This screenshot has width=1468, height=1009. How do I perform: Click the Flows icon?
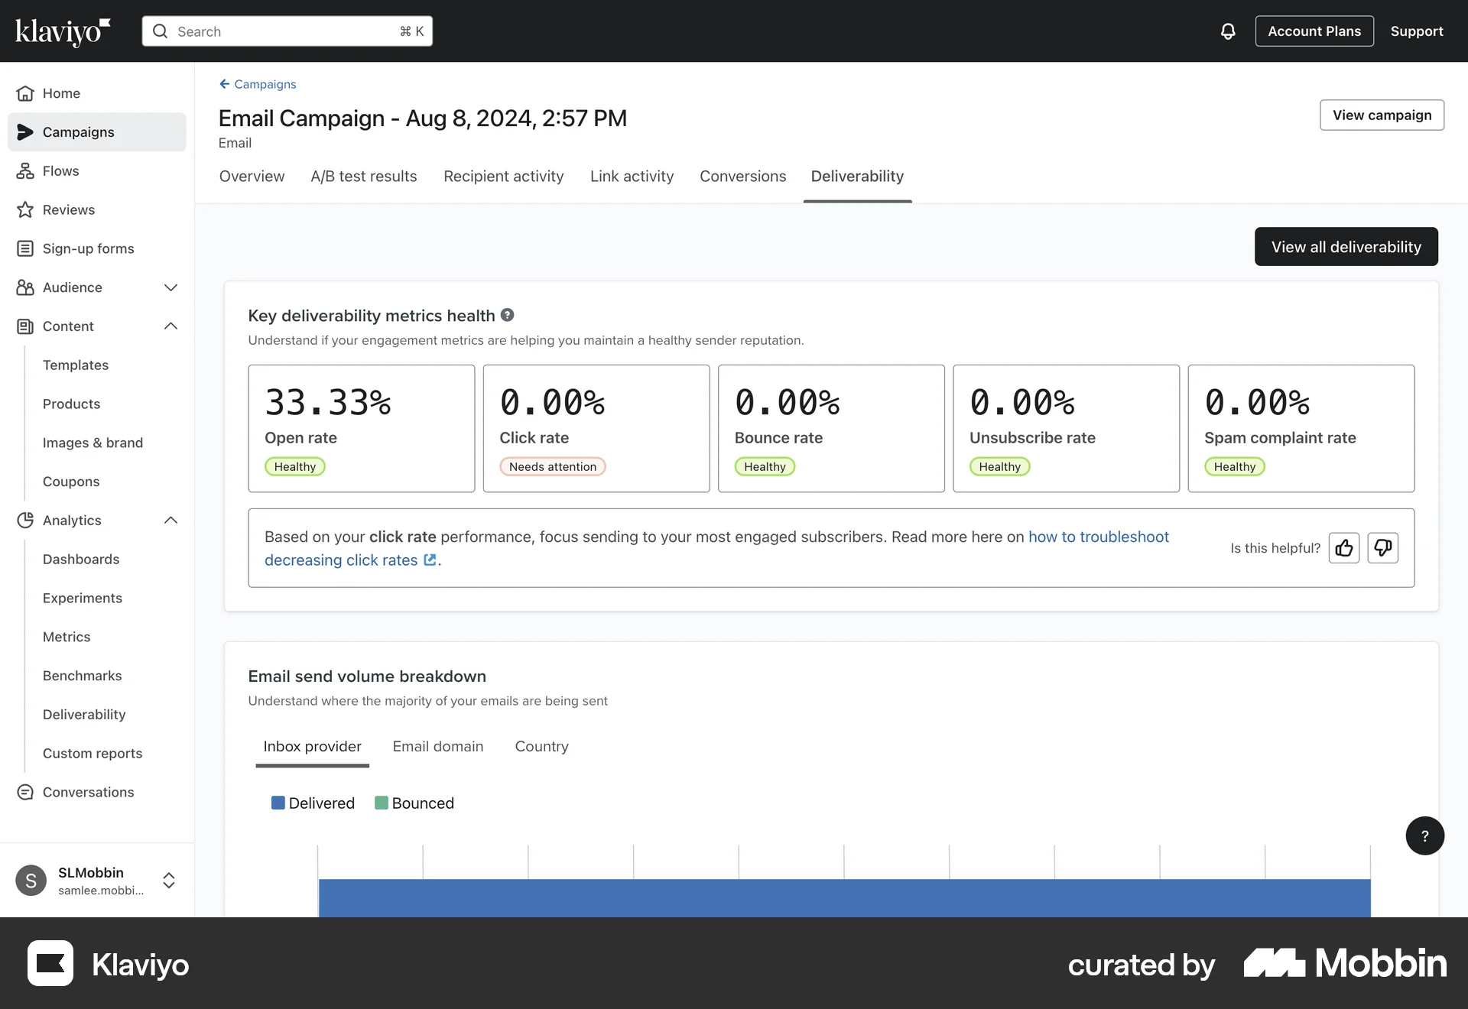click(25, 170)
